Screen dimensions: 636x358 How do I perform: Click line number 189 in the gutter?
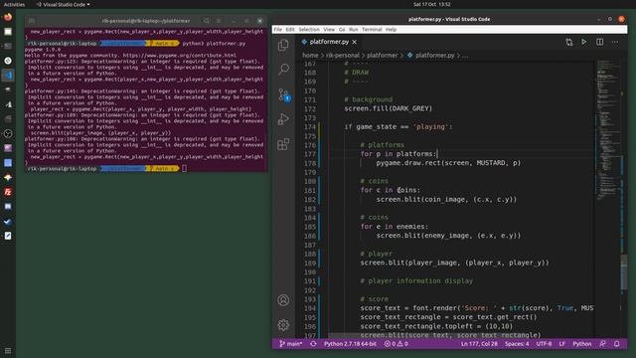coord(310,263)
